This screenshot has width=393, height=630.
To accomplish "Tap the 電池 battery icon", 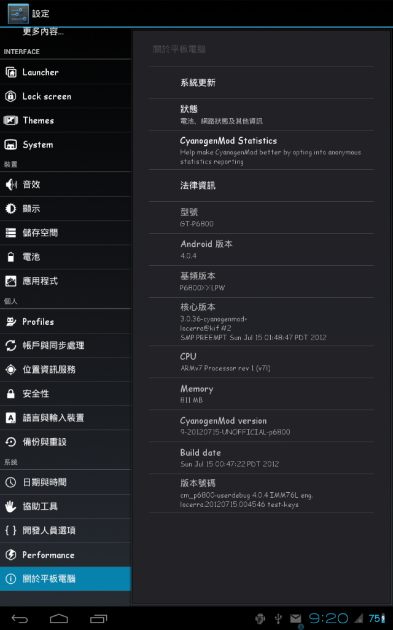I will pyautogui.click(x=11, y=257).
